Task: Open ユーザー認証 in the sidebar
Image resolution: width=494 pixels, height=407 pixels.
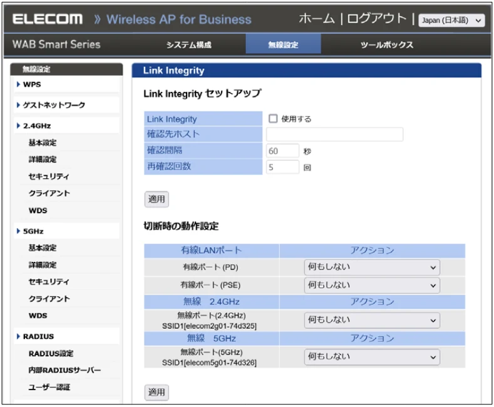Action: pos(49,387)
